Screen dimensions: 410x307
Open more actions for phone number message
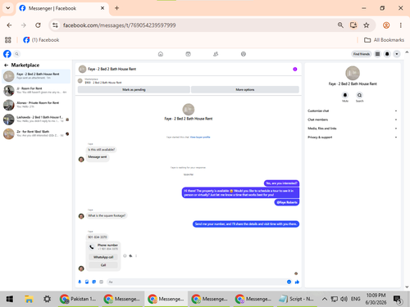point(136,255)
